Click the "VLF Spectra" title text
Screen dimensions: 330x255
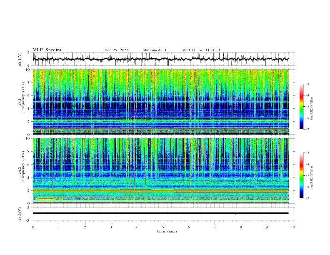pos(47,50)
